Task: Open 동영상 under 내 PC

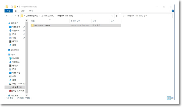Action: [15, 66]
